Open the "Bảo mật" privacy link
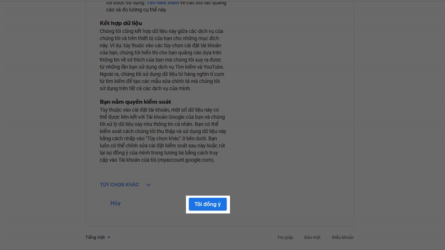The height and width of the screenshot is (250, 445). click(312, 237)
